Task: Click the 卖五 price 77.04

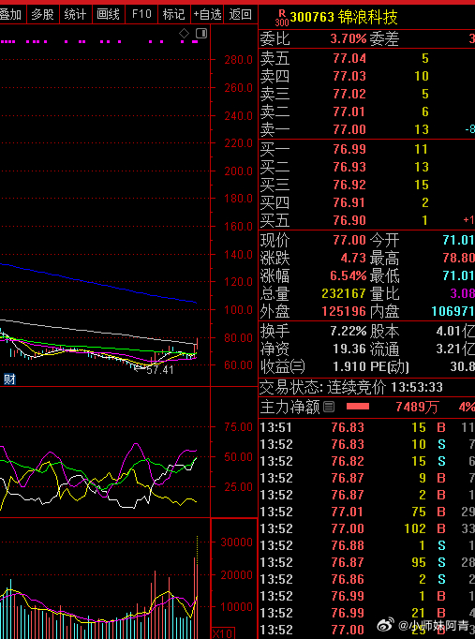Action: pyautogui.click(x=349, y=58)
